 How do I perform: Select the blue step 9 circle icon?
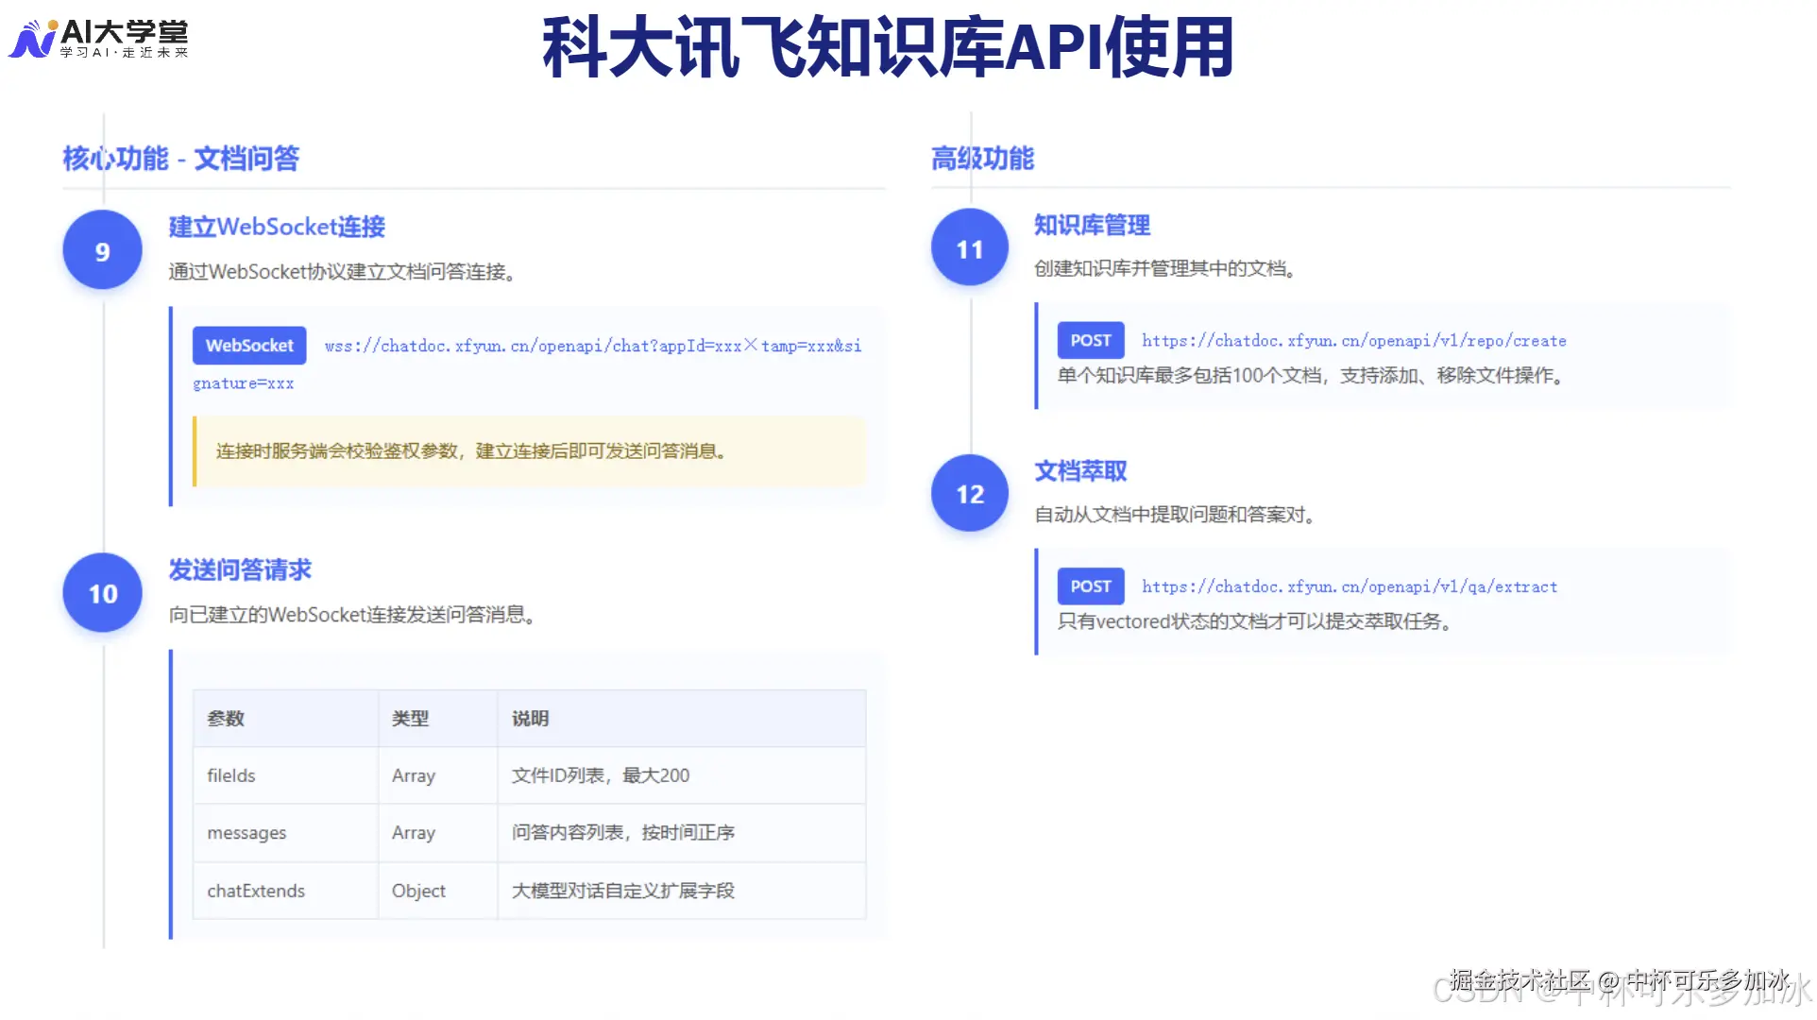pyautogui.click(x=101, y=249)
